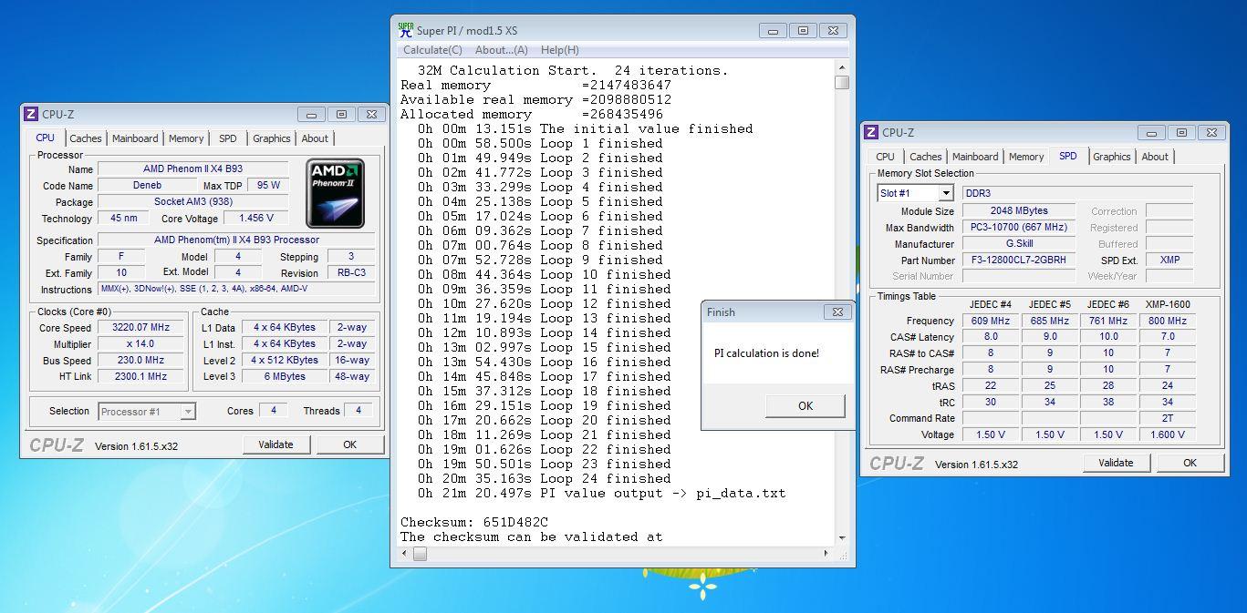Switch to About tab in left CPU-Z

pyautogui.click(x=315, y=138)
